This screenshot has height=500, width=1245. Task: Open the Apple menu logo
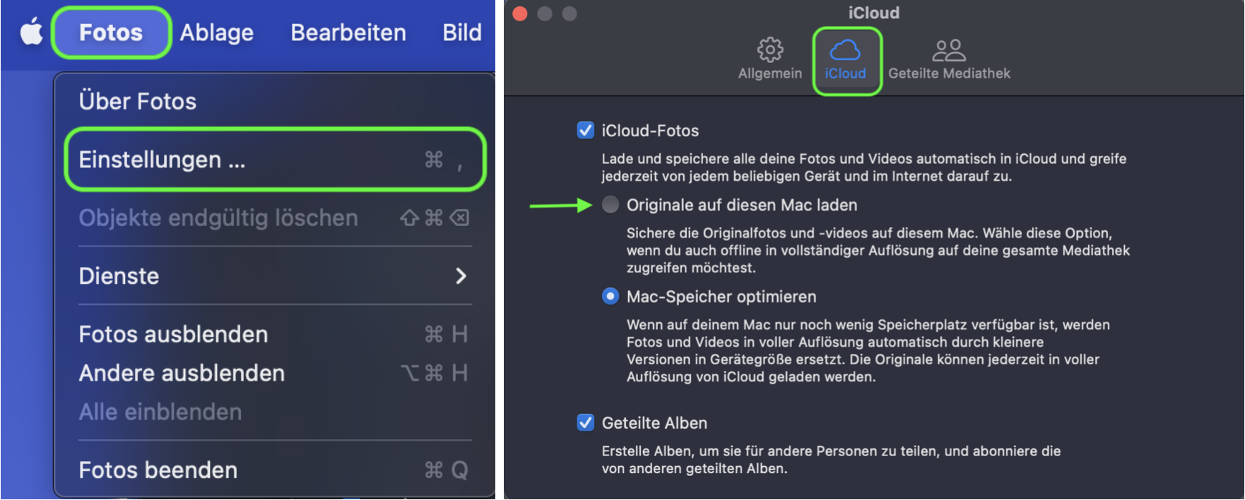coord(31,32)
